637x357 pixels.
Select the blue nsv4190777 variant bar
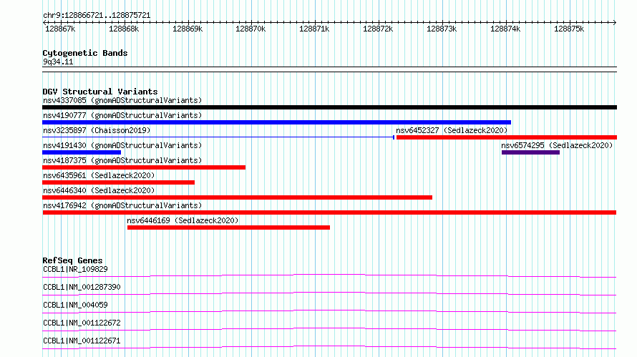pyautogui.click(x=277, y=122)
